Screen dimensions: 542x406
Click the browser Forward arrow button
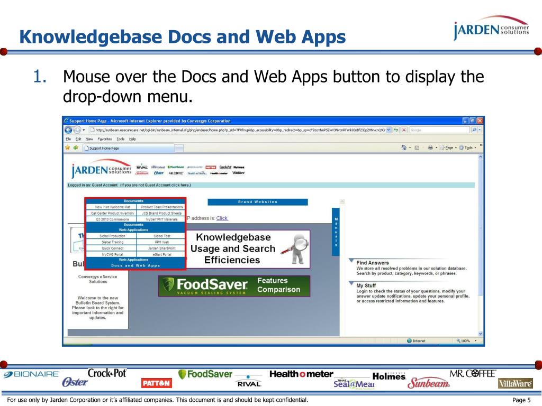click(77, 130)
